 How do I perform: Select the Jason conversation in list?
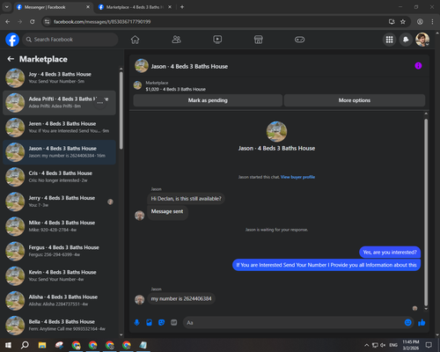pos(59,152)
